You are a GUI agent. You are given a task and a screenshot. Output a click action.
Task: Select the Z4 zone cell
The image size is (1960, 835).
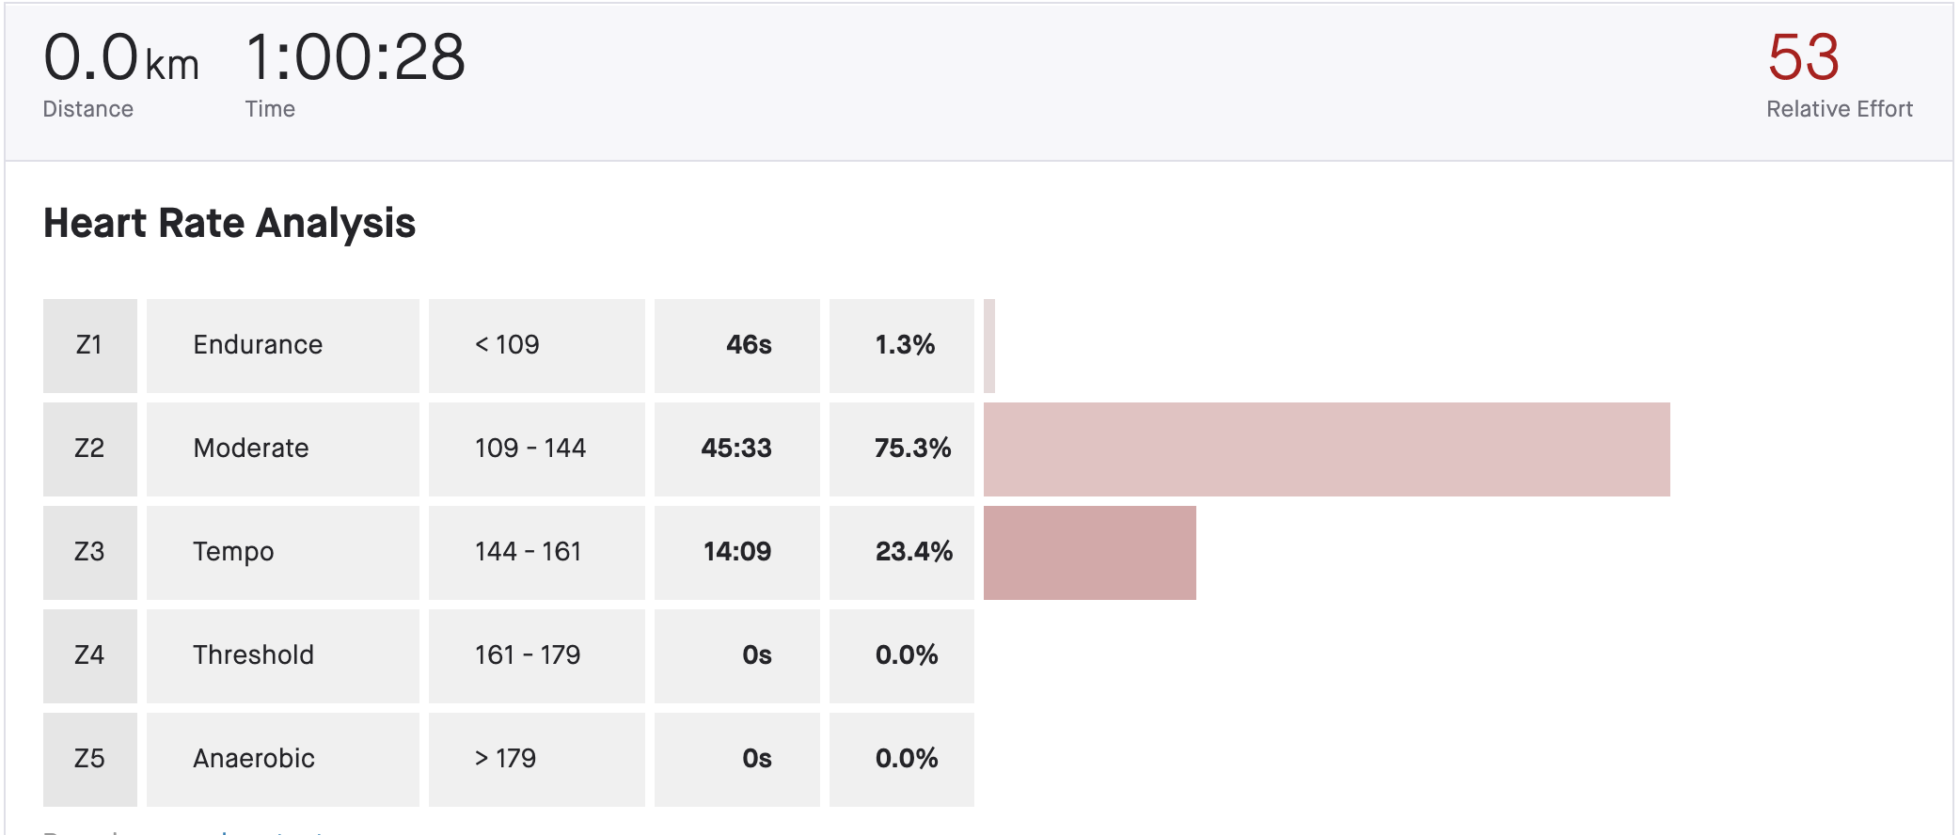point(89,655)
